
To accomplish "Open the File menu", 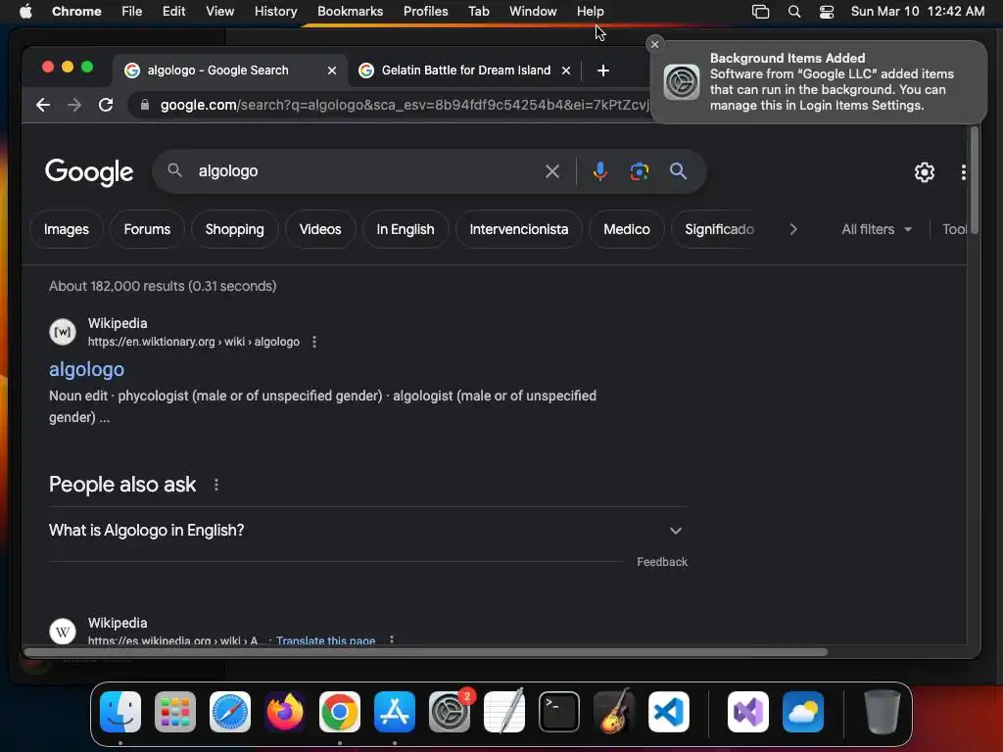I will coord(132,12).
